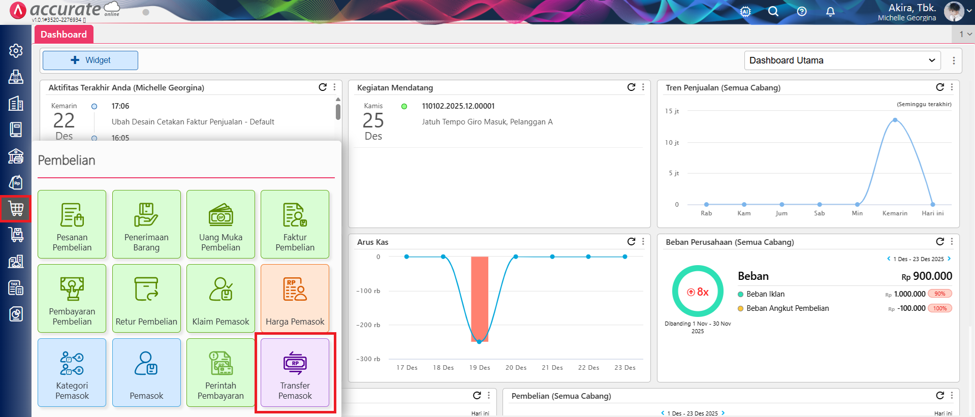Open the Dashboard Utama dropdown

click(842, 60)
